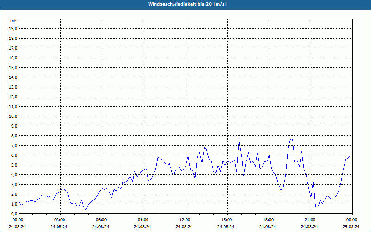This screenshot has width=371, height=232.
Task: Select the 10,0 y-axis label
Action: coord(13,116)
